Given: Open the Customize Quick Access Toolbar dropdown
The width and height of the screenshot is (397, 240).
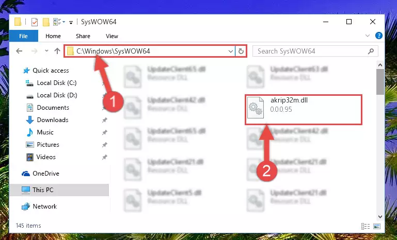Looking at the screenshot, I should click(71, 23).
